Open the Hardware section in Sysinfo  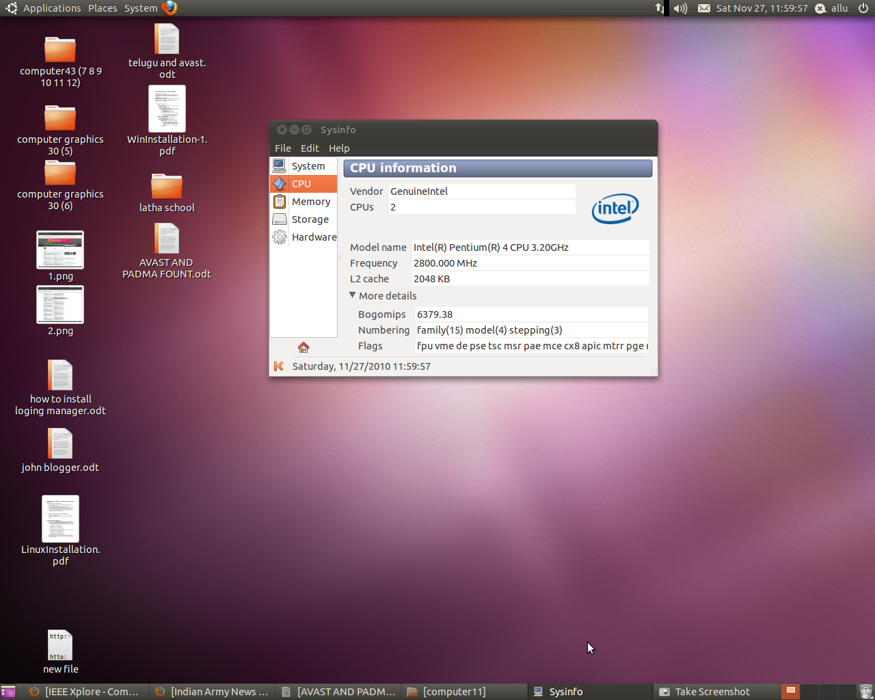click(314, 237)
